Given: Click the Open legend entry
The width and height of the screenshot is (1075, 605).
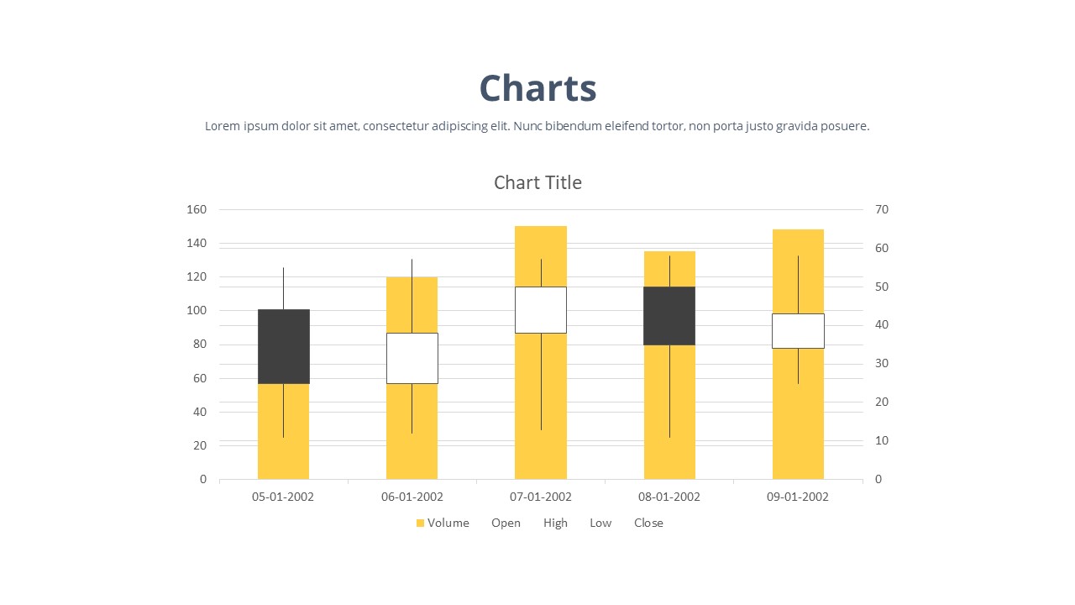Looking at the screenshot, I should click(506, 523).
